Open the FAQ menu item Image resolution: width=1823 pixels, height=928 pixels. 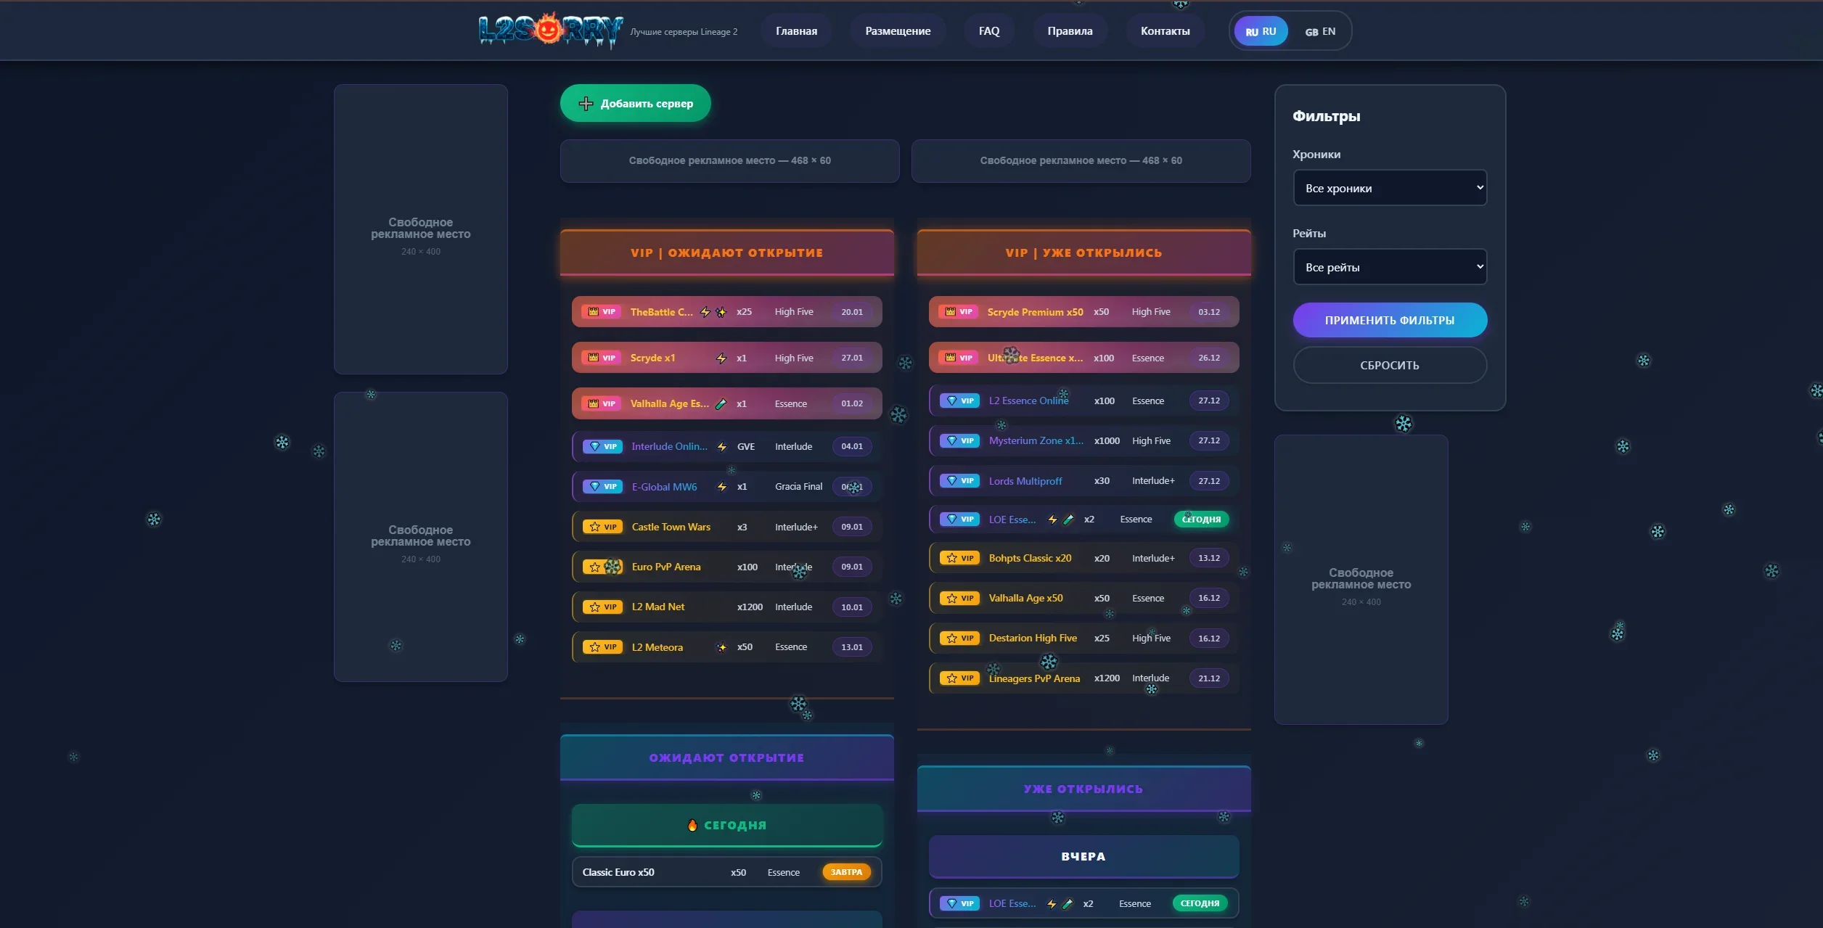[x=989, y=31]
